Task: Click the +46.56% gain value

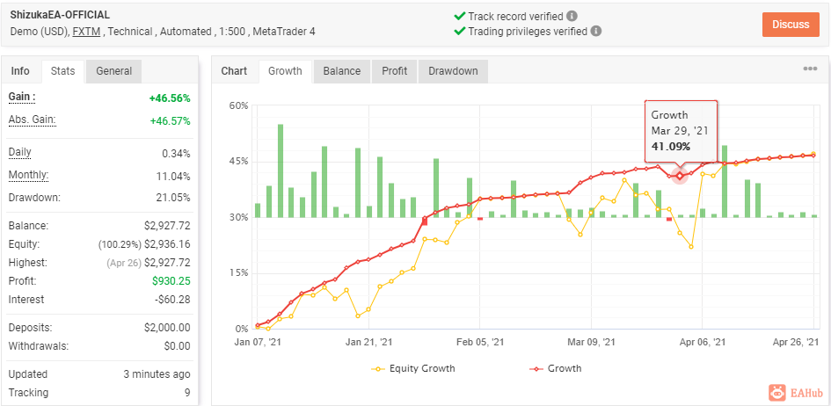Action: (170, 98)
